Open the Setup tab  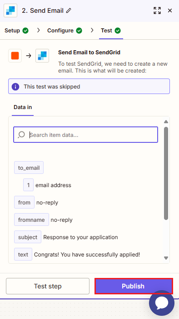pos(17,31)
